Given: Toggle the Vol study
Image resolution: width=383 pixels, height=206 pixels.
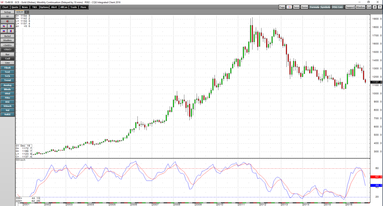Looking at the screenshot, I should [7, 110].
